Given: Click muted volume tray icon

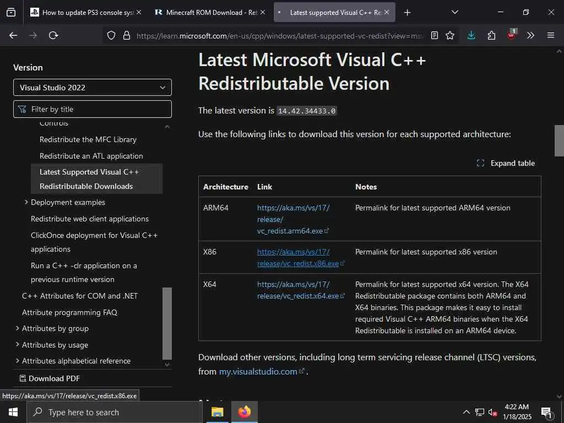Looking at the screenshot, I should point(492,413).
